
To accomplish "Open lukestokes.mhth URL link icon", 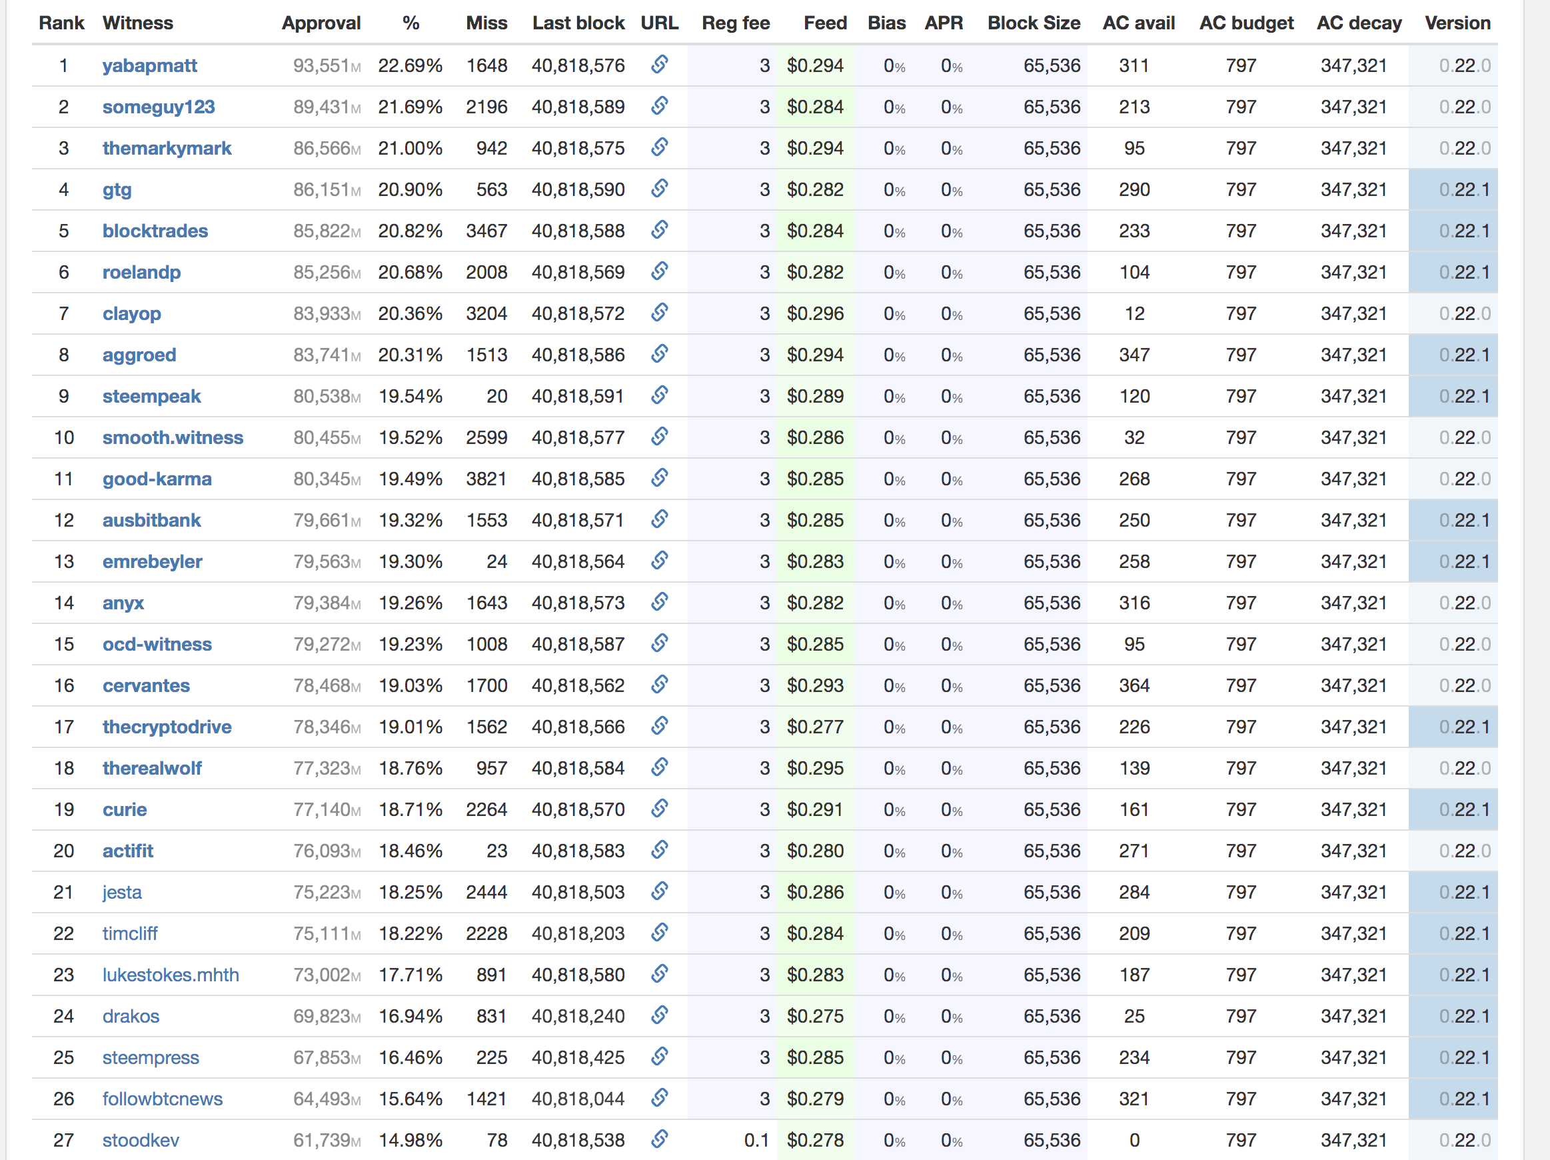I will coord(659,974).
